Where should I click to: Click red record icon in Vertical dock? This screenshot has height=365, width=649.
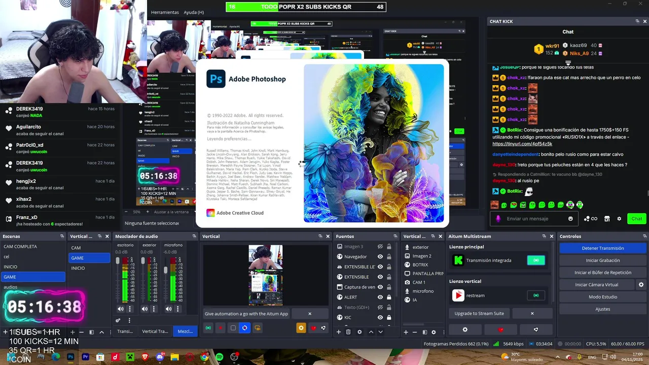221,328
